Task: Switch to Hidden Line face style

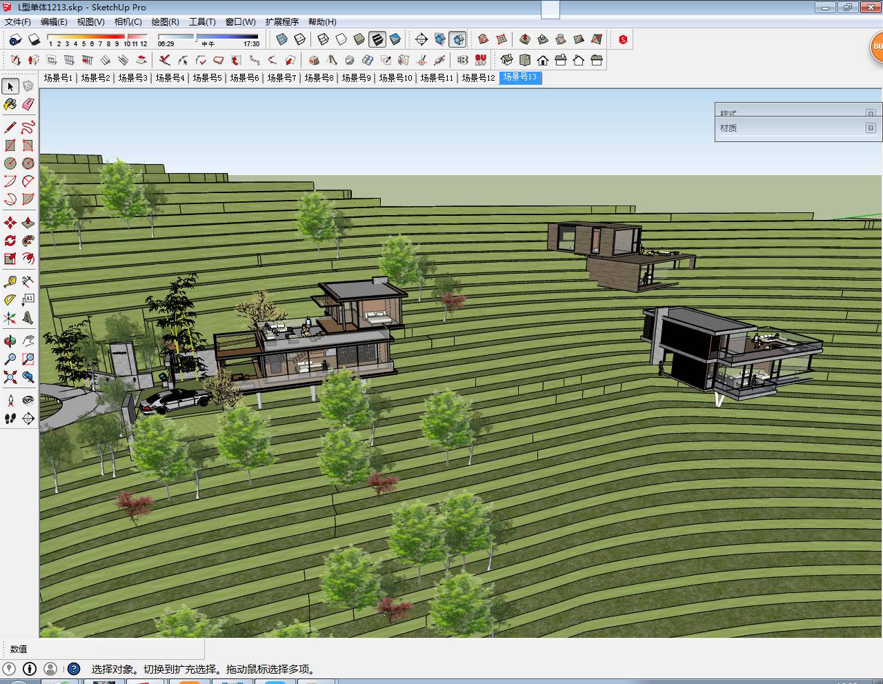Action: coord(341,39)
